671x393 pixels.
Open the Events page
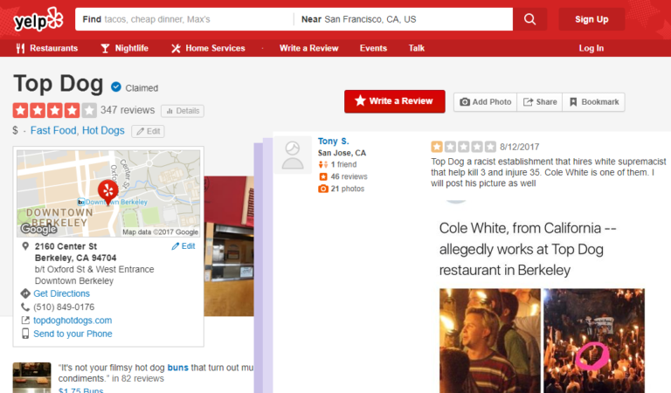coord(373,48)
